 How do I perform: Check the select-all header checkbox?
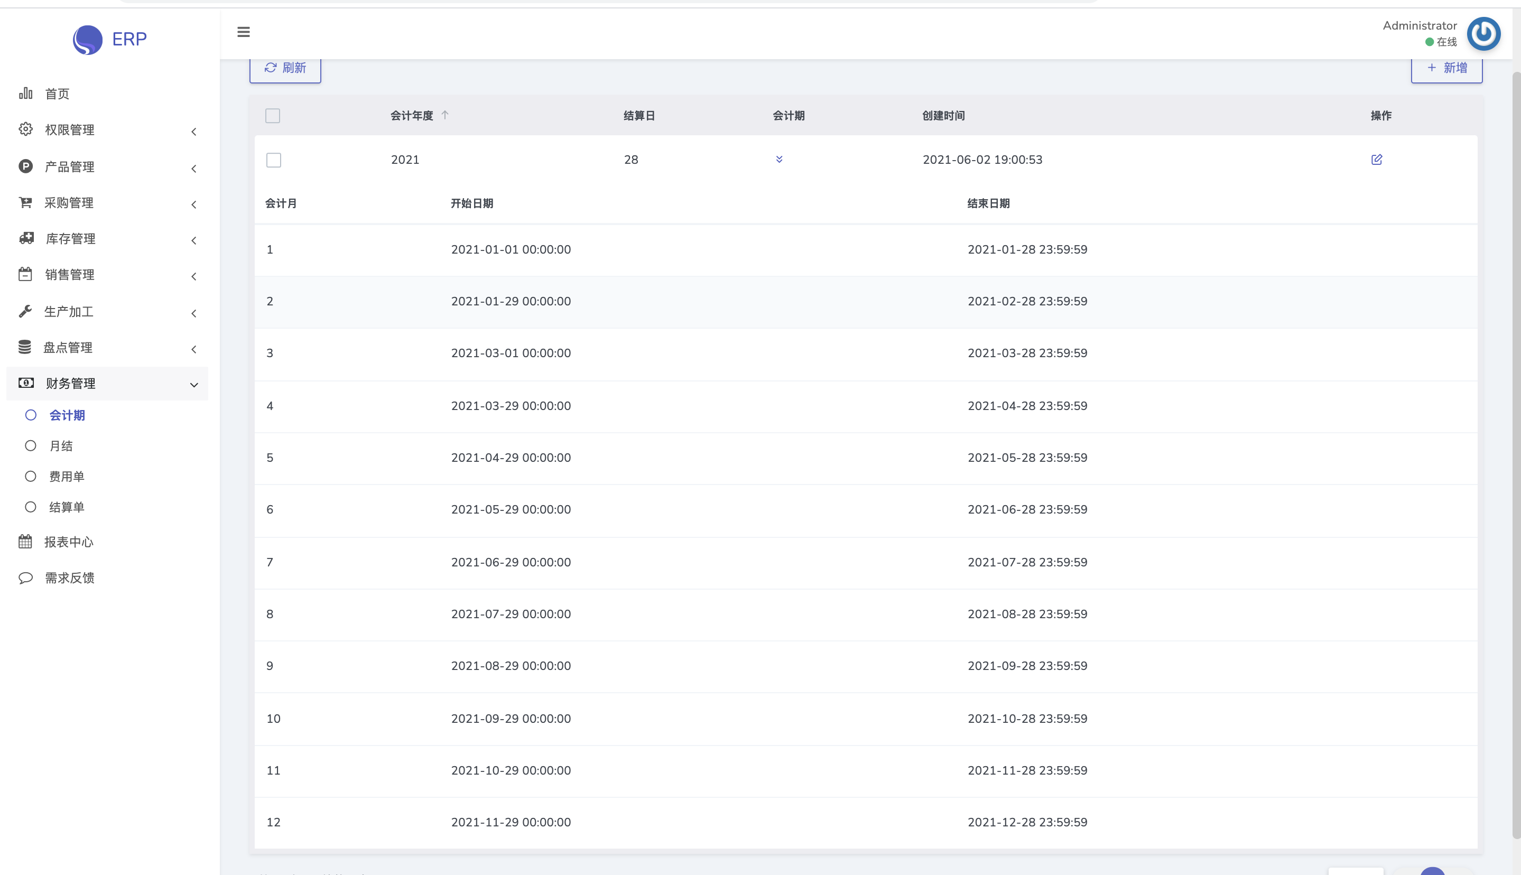pos(273,115)
